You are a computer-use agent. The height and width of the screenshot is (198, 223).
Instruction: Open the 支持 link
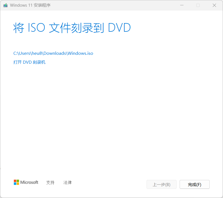[x=50, y=182]
